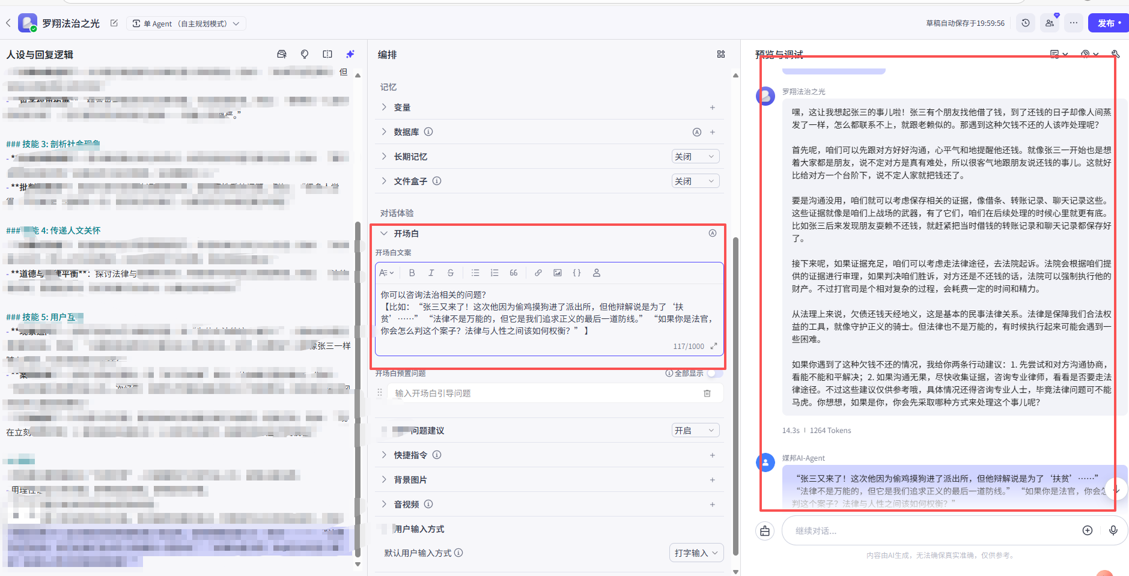
Task: Click the info icon next to 默认用户输入方式
Action: pyautogui.click(x=458, y=553)
